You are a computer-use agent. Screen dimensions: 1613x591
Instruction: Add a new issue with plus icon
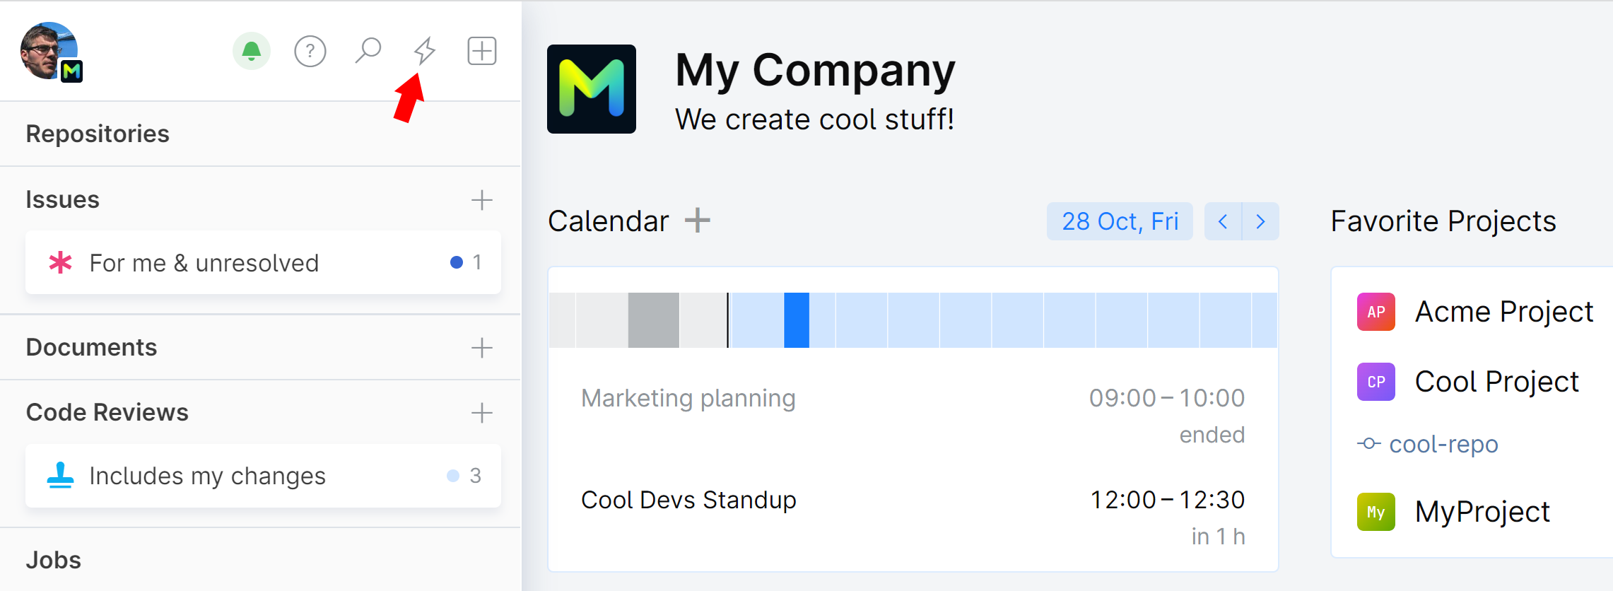[482, 200]
